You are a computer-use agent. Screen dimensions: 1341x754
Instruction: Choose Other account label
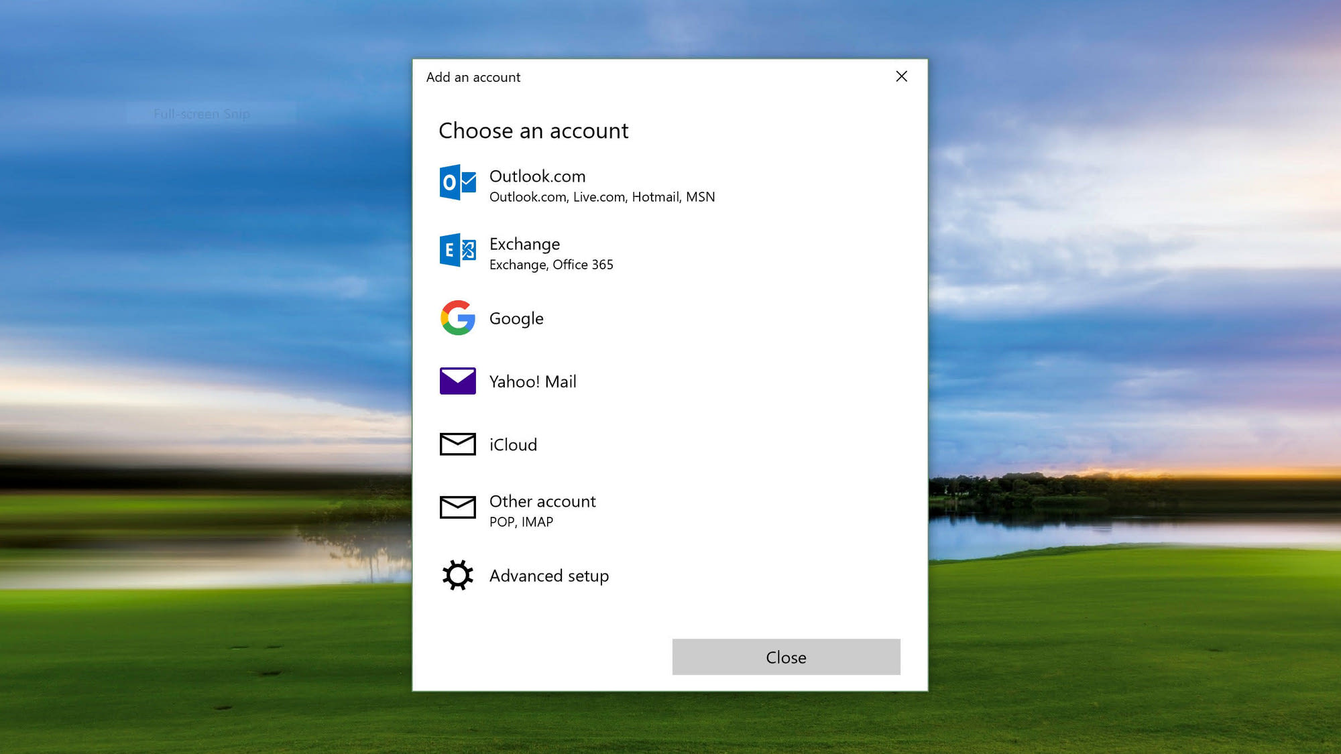coord(542,501)
